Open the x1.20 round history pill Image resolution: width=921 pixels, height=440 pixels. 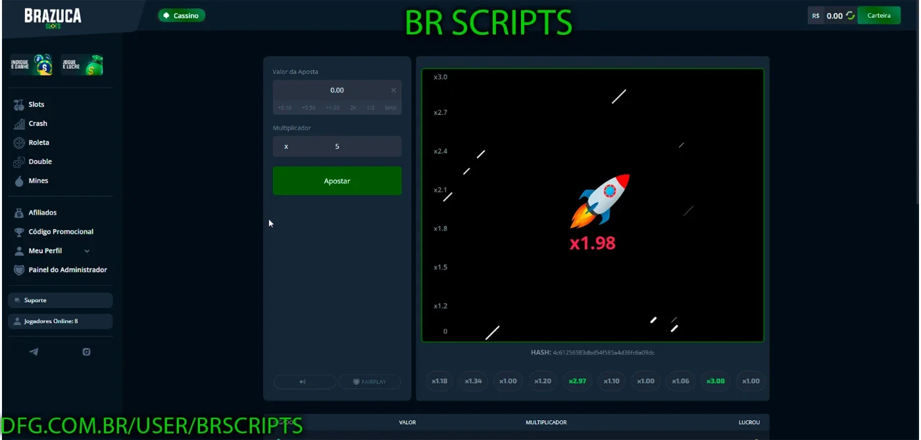(543, 381)
